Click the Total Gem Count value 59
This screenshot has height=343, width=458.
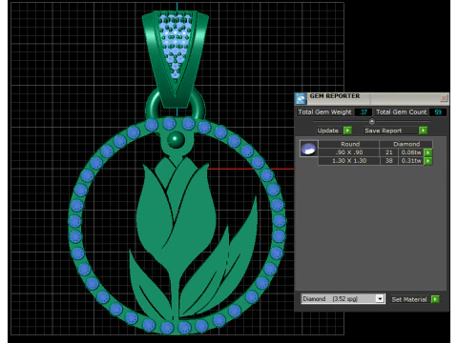pyautogui.click(x=438, y=112)
